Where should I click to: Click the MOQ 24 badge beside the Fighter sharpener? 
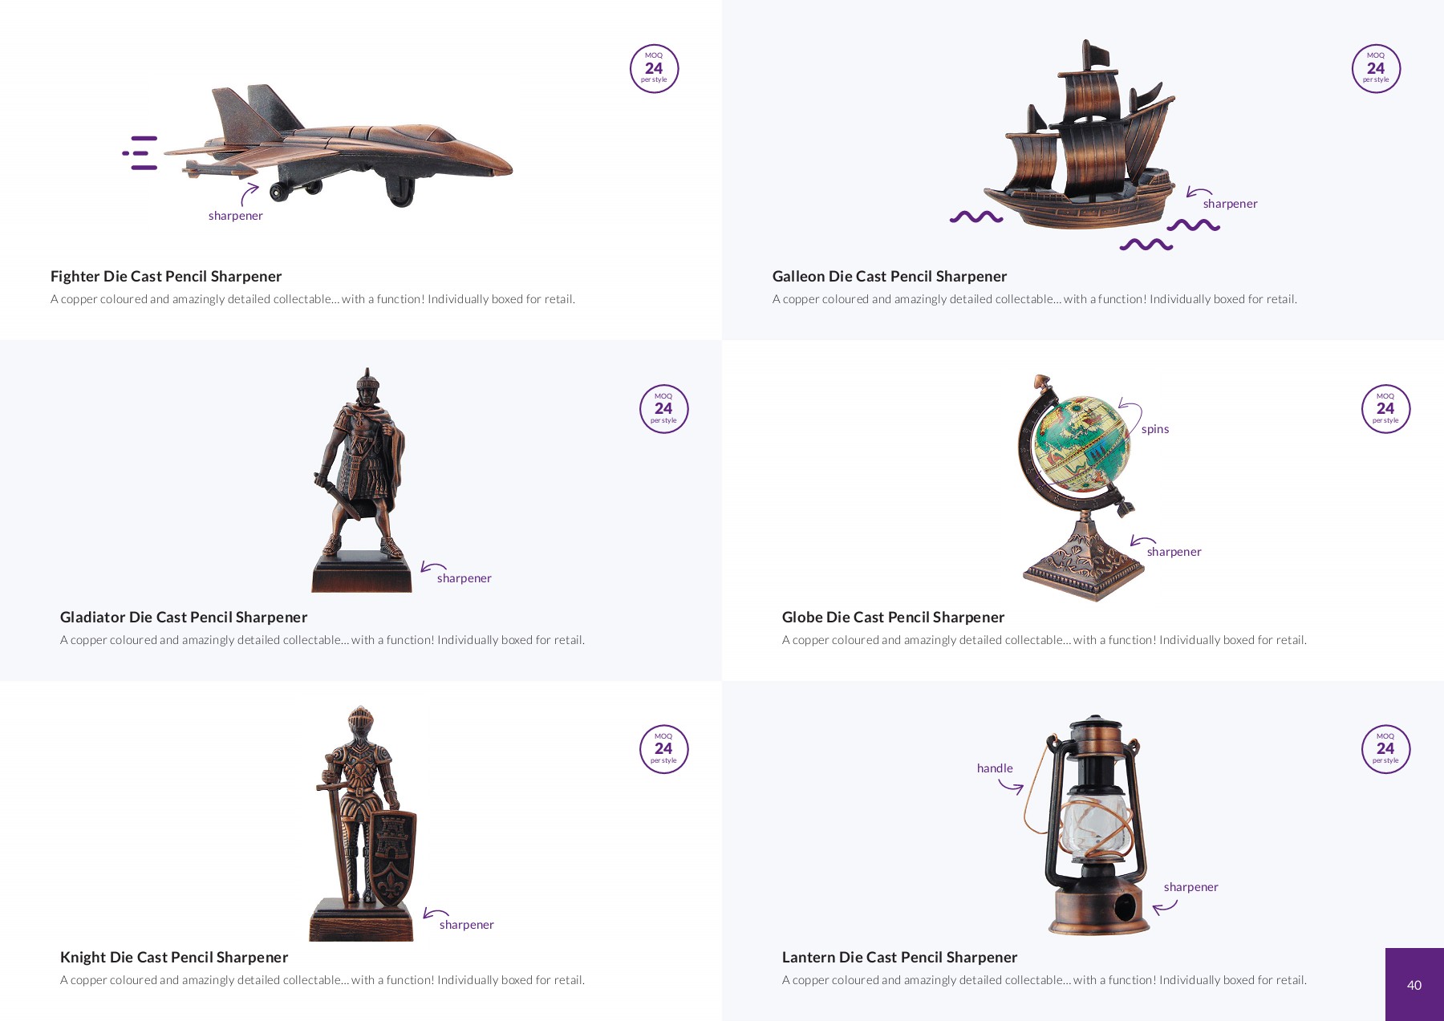[654, 69]
